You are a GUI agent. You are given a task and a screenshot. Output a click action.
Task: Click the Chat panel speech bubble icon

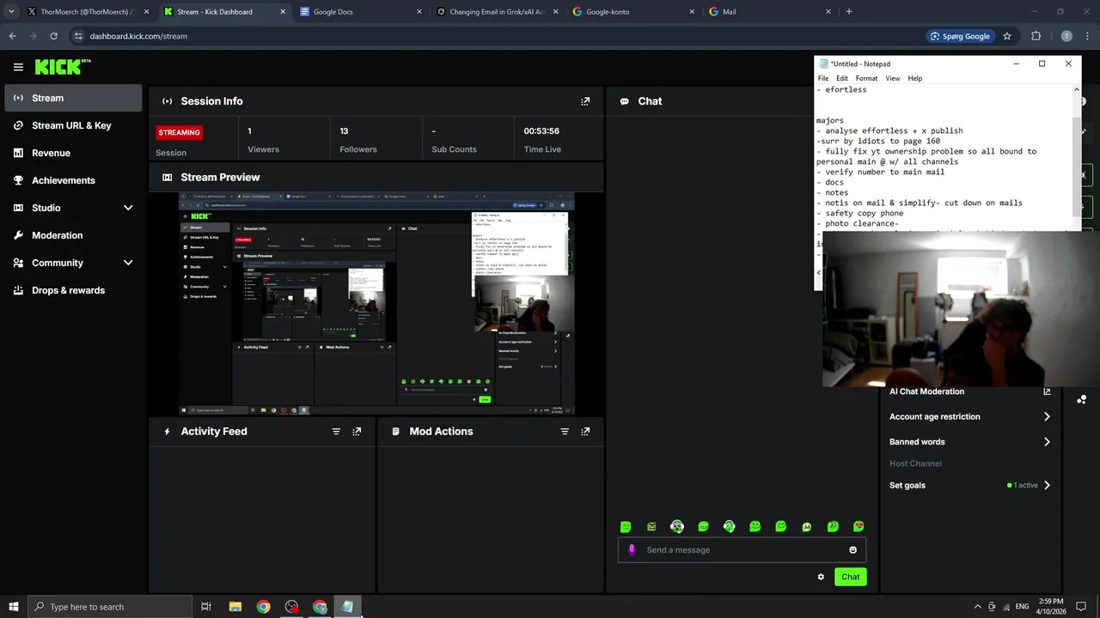click(x=625, y=101)
